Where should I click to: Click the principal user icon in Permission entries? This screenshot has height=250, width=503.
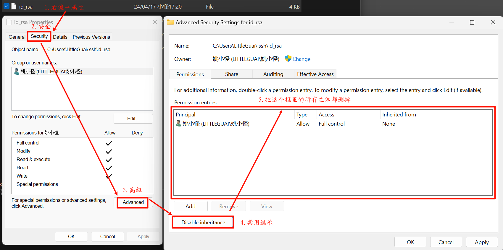tap(178, 124)
